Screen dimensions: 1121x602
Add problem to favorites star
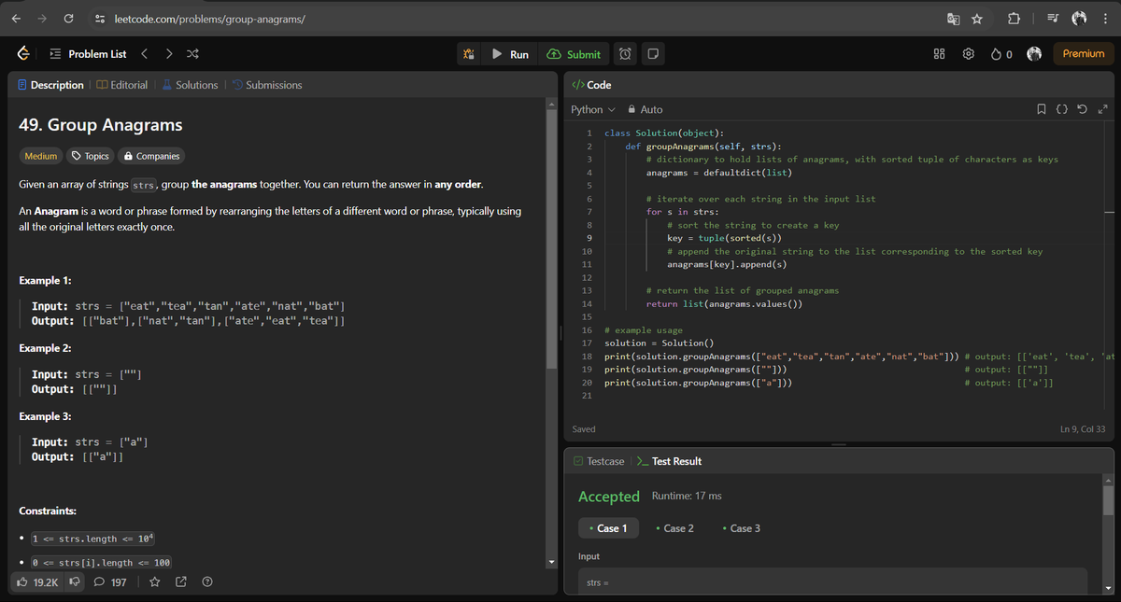[155, 582]
